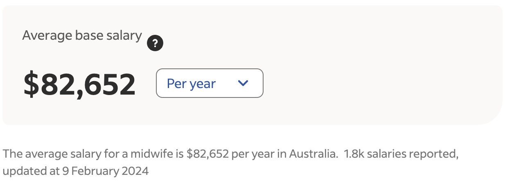
Task: Click the $82,652 amount inside the description sentence
Action: (x=207, y=154)
